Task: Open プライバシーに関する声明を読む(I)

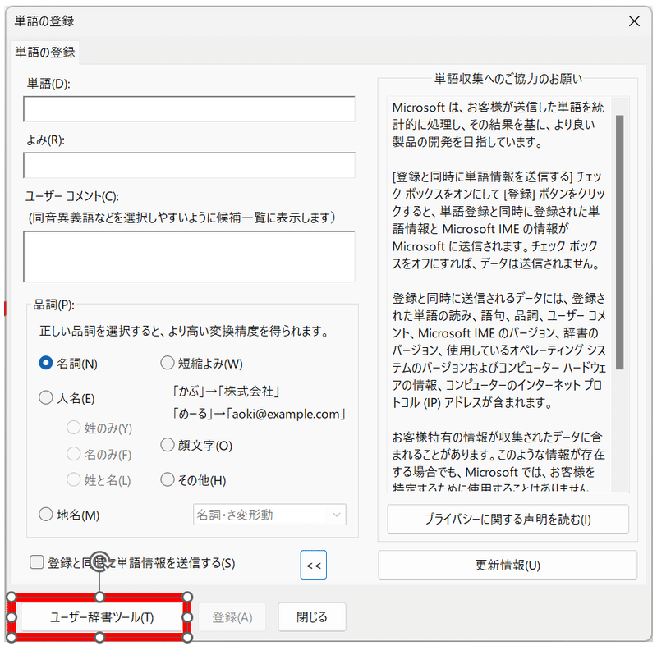Action: pyautogui.click(x=508, y=519)
